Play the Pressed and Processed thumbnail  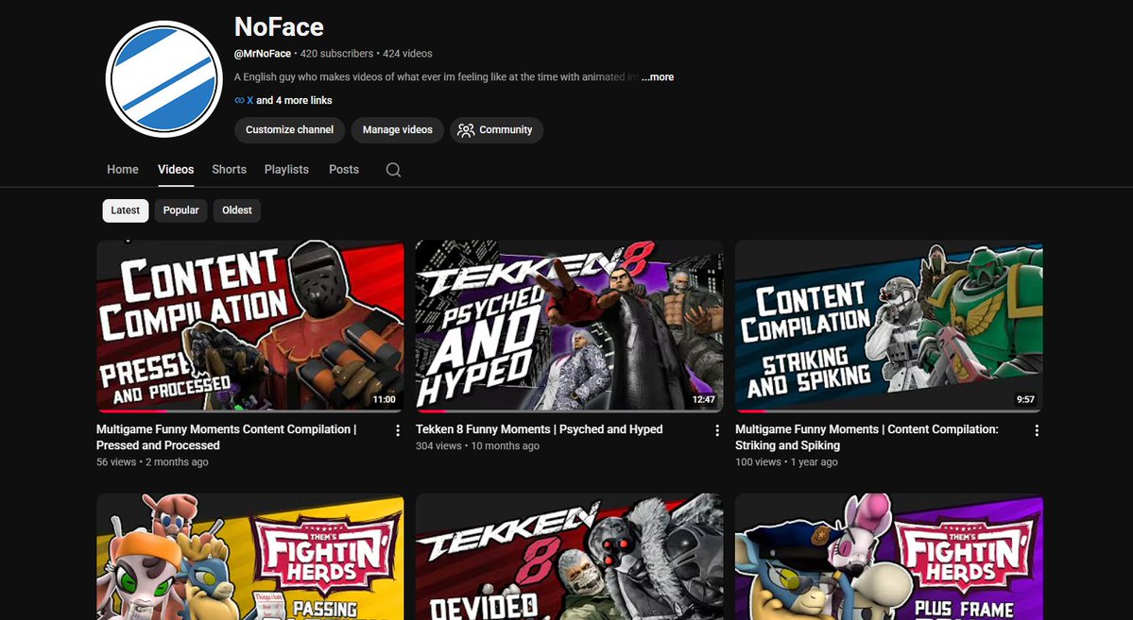(250, 326)
